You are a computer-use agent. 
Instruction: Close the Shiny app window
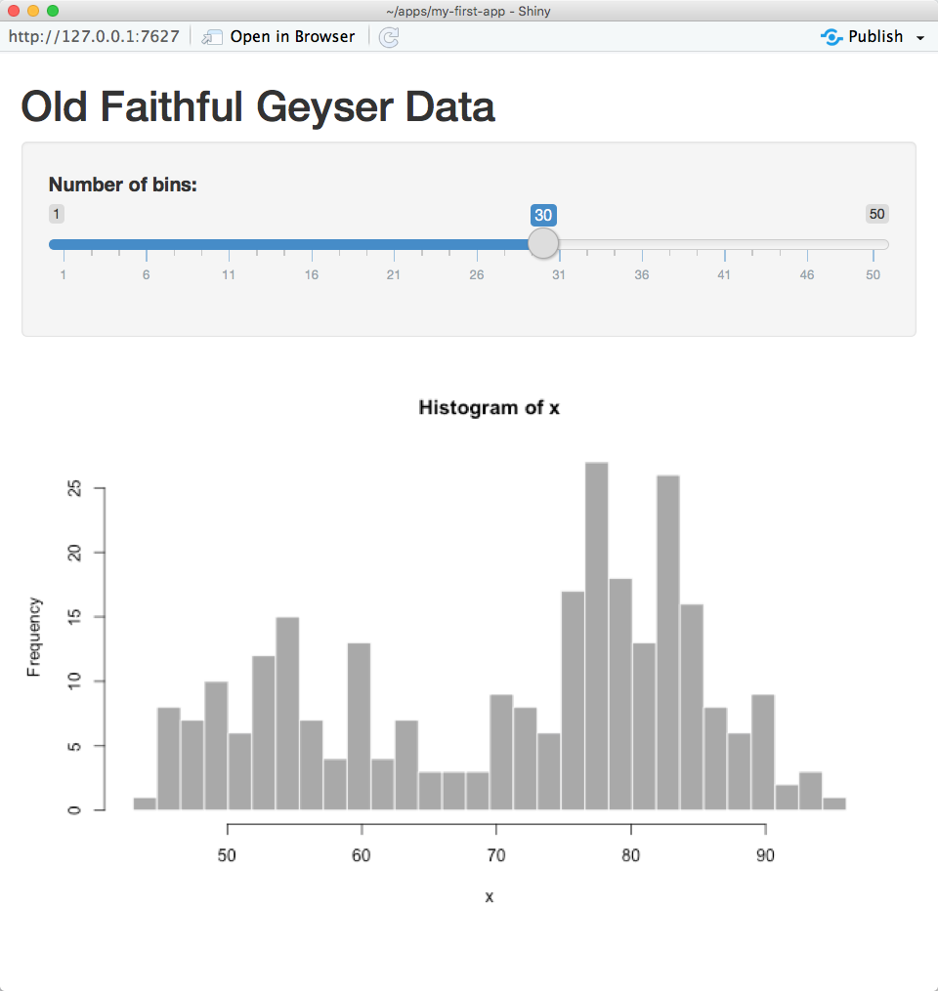pos(14,11)
